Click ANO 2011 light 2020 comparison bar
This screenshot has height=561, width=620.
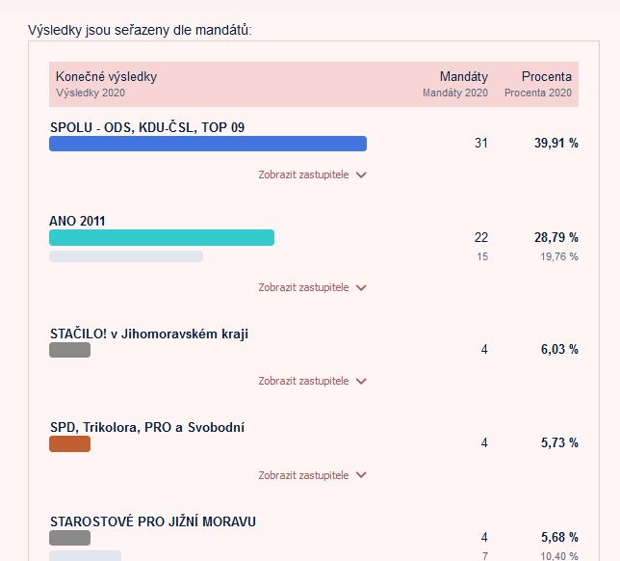(x=126, y=256)
